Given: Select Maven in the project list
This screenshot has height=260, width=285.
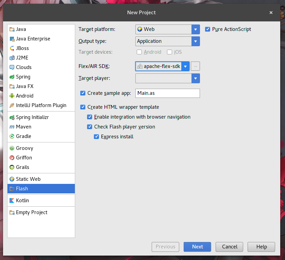Looking at the screenshot, I should (41, 127).
